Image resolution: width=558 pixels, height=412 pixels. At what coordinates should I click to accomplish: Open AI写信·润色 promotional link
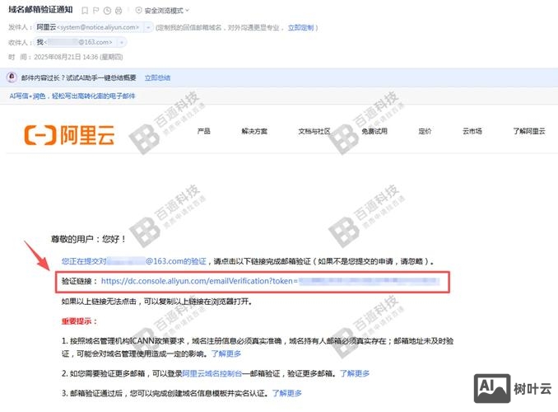[72, 96]
